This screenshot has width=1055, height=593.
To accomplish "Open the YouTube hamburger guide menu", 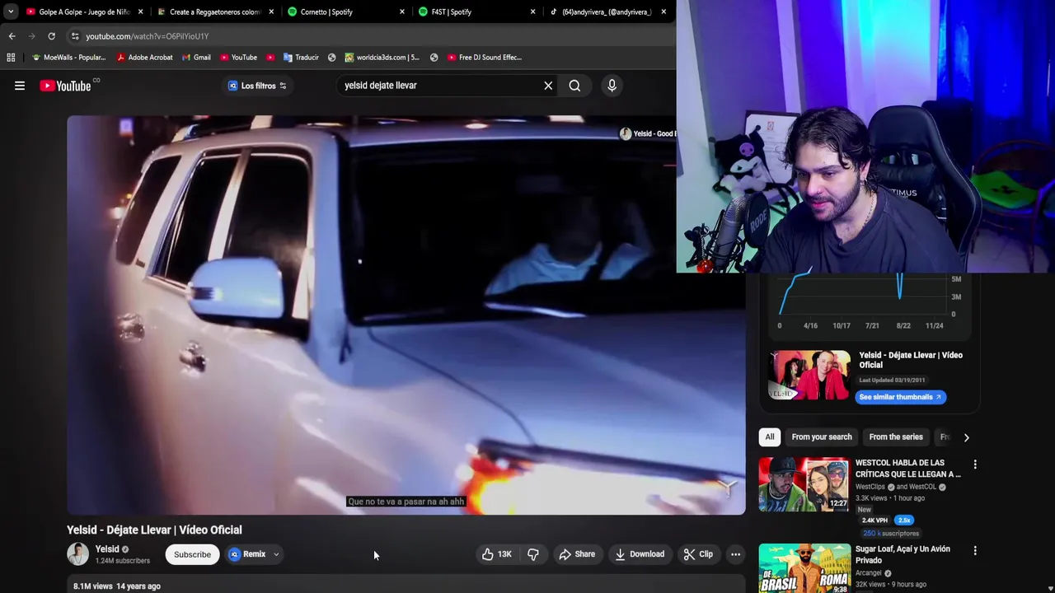I will coord(20,86).
